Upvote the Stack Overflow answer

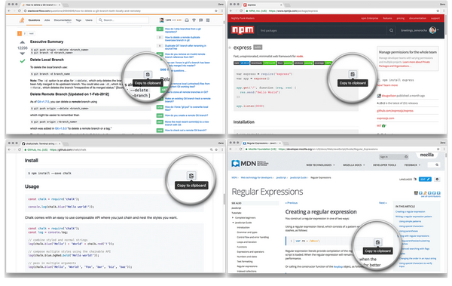22,42
